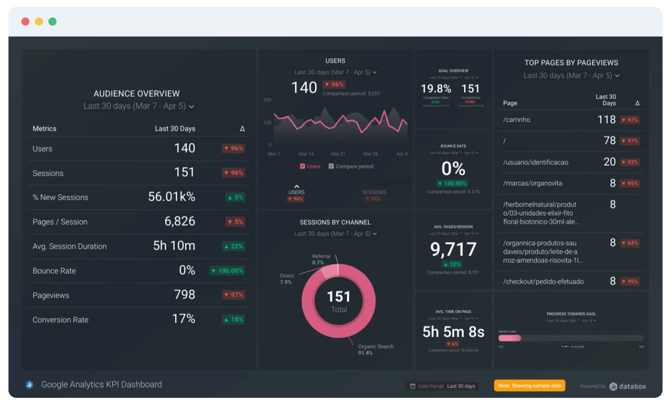
Task: Click the calendar icon in the Date Range control
Action: 412,386
